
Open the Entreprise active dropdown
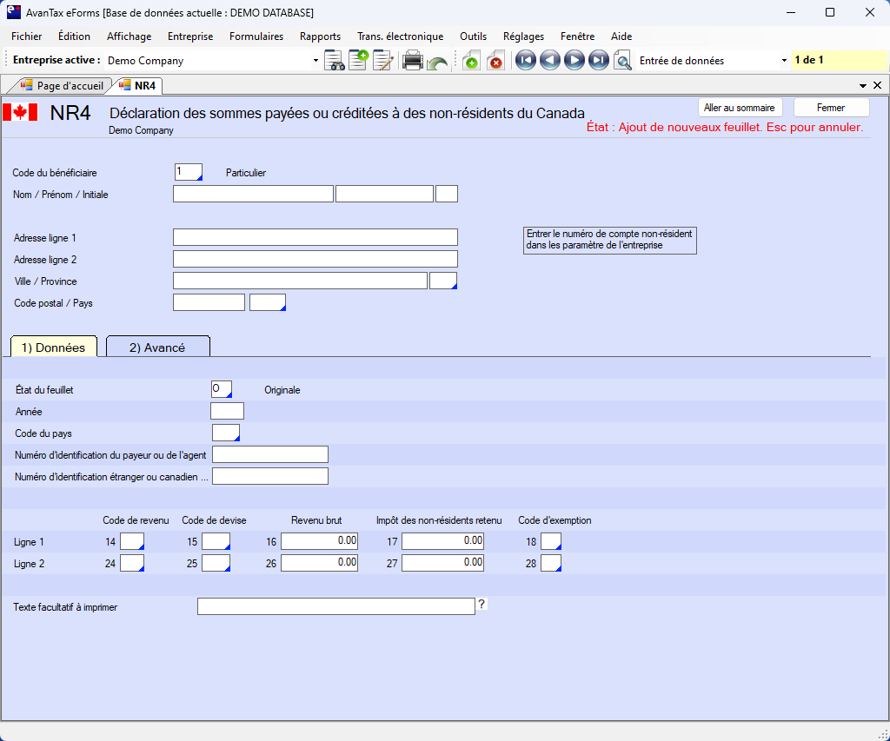pyautogui.click(x=315, y=61)
